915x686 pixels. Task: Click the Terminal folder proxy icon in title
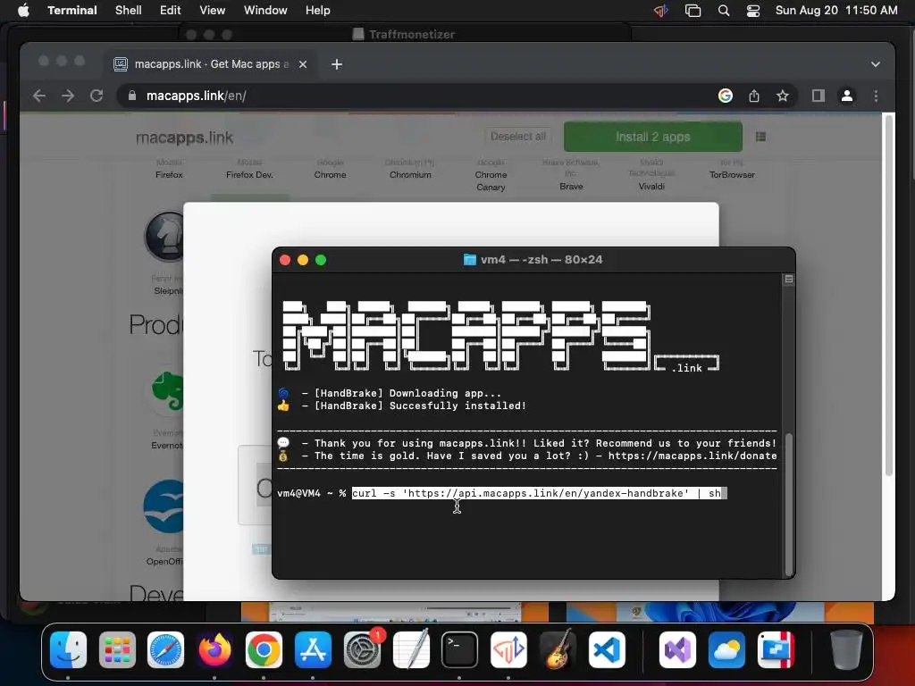click(469, 260)
